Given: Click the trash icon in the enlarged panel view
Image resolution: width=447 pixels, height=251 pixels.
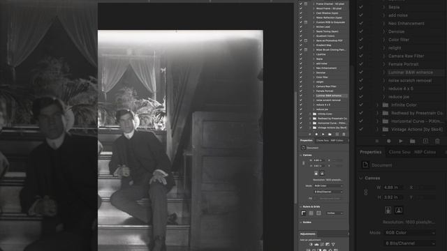Looking at the screenshot, I should pyautogui.click(x=437, y=141).
